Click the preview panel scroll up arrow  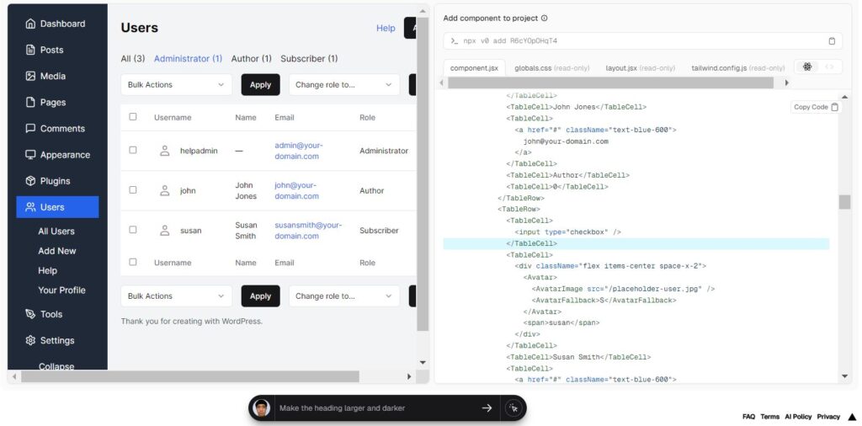tap(423, 10)
